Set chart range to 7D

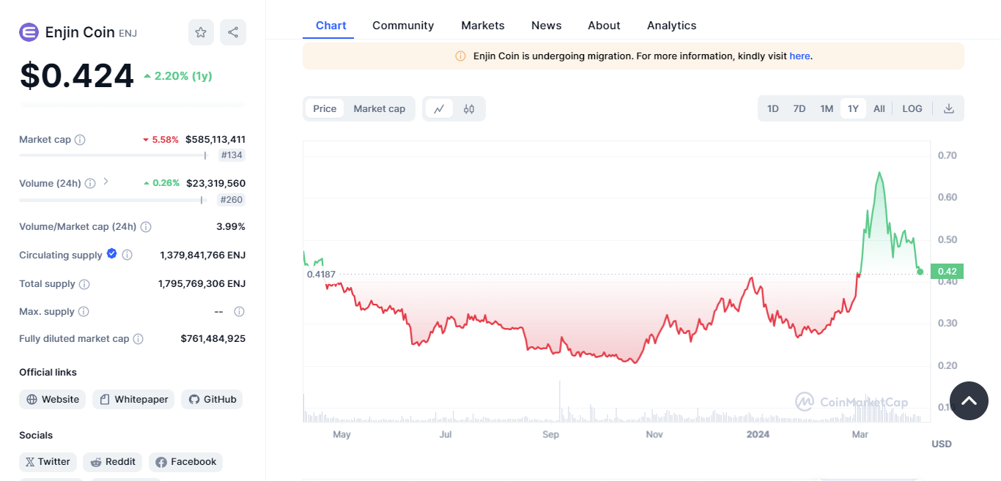[x=799, y=108]
